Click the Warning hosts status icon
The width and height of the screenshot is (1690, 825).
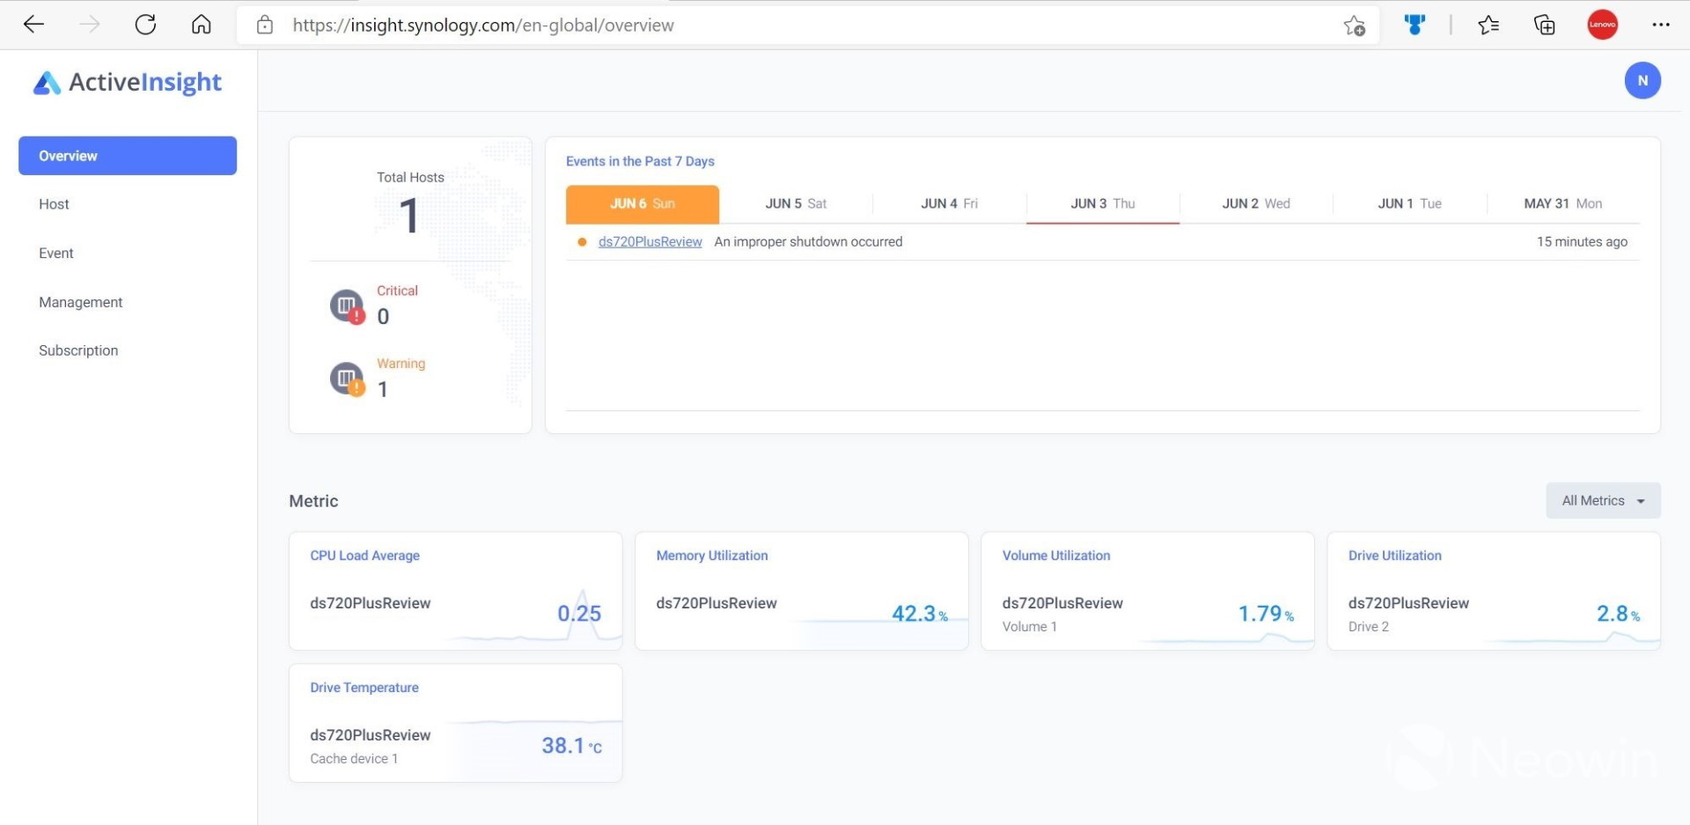346,378
